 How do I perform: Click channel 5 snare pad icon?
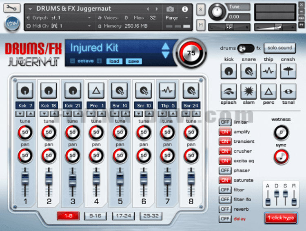120,90
